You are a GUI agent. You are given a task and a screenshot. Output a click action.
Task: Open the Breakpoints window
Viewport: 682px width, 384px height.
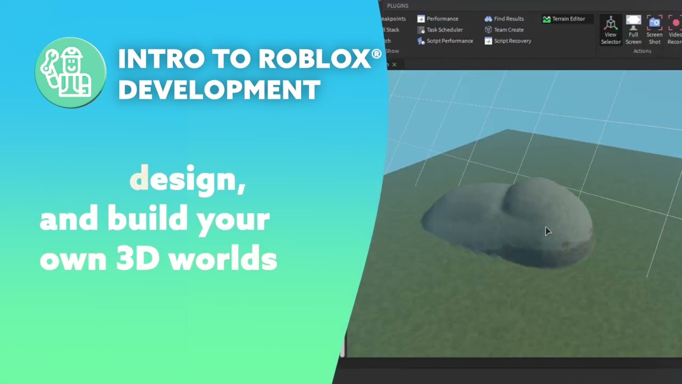point(393,19)
